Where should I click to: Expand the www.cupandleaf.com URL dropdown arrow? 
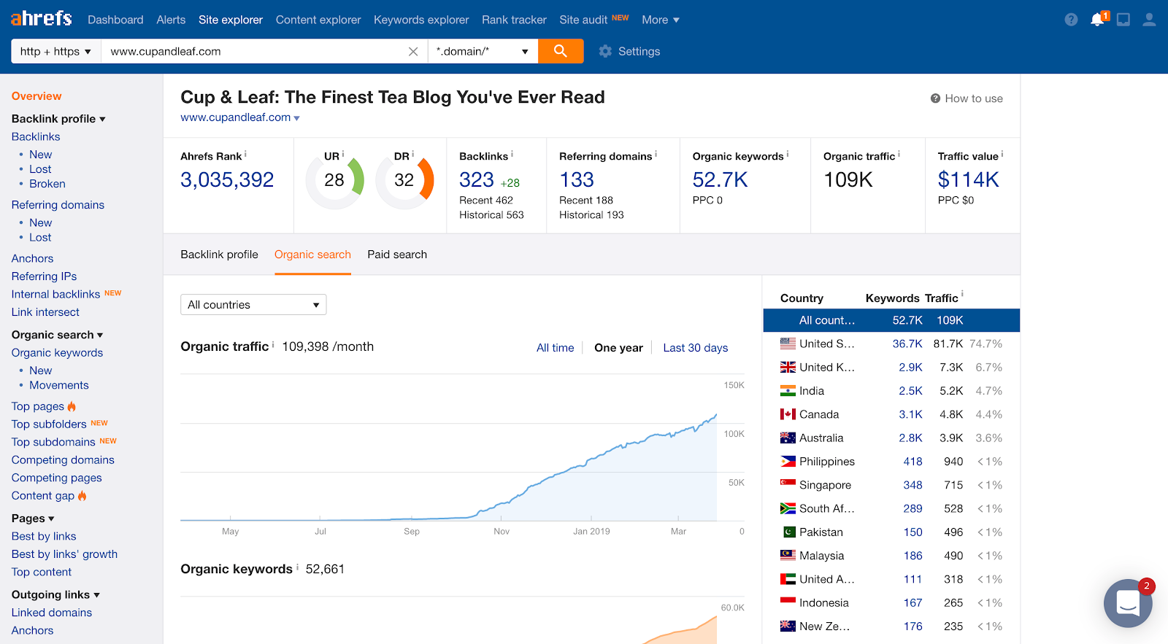tap(296, 118)
